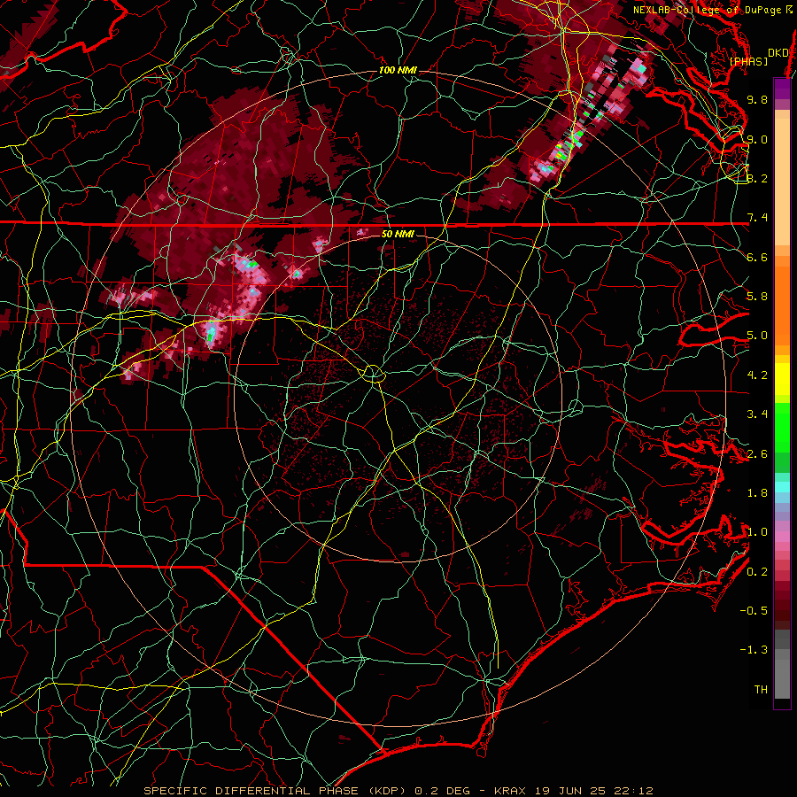The height and width of the screenshot is (797, 797).
Task: Click the "[PHAS]" units label
Action: (x=748, y=62)
